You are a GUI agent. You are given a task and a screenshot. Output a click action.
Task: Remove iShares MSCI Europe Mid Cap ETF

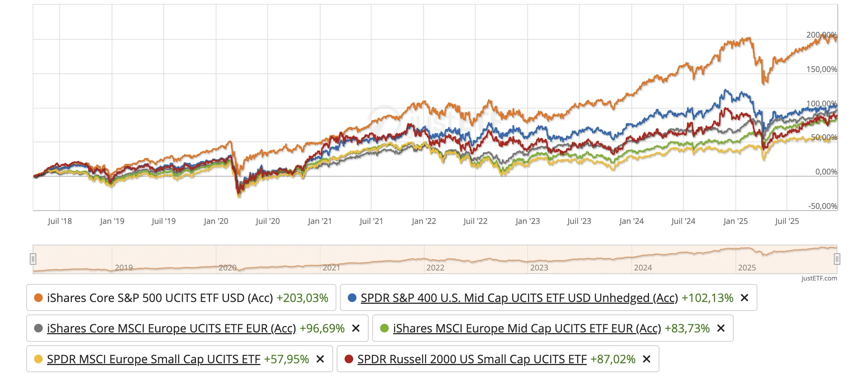[721, 328]
